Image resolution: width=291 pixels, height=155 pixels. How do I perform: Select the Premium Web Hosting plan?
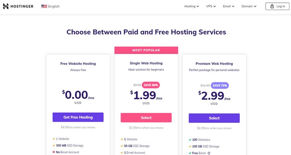[214, 118]
